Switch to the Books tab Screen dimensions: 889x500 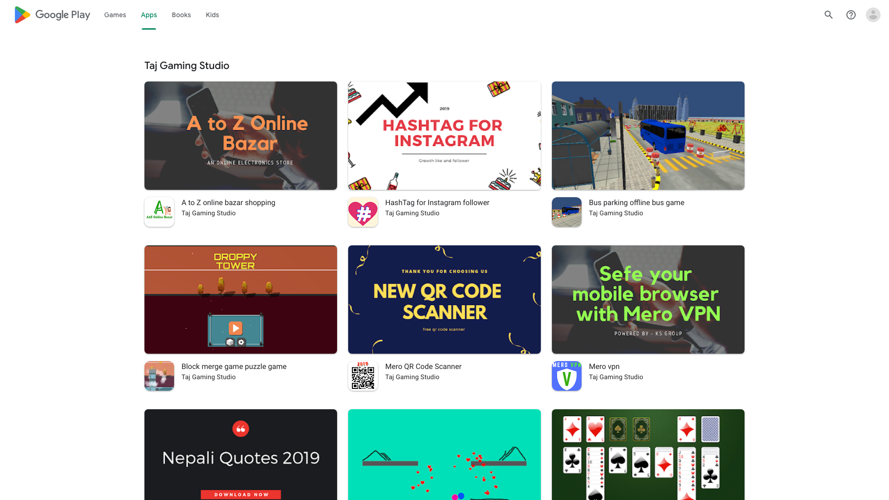[x=181, y=15]
